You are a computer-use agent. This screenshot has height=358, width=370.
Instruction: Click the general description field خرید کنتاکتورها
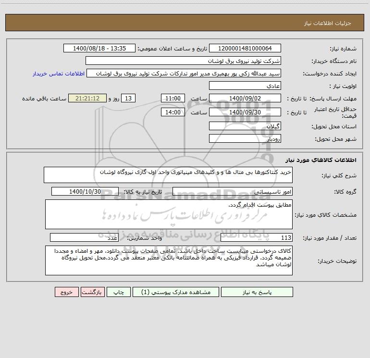click(x=168, y=175)
